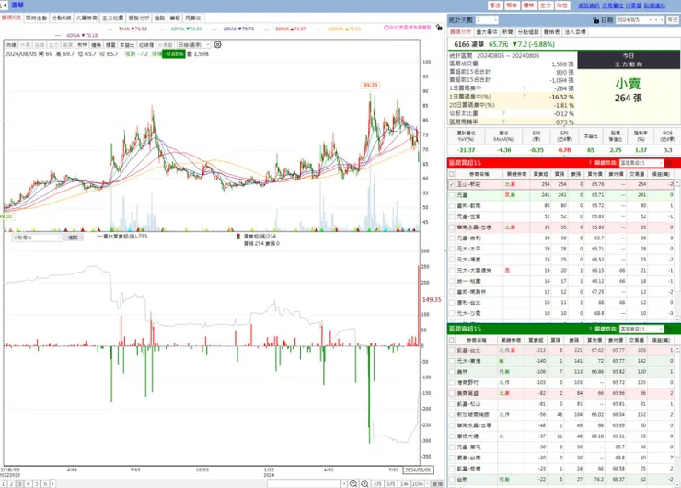Click the 體檢 button at top right
This screenshot has height=488, width=681.
point(528,6)
